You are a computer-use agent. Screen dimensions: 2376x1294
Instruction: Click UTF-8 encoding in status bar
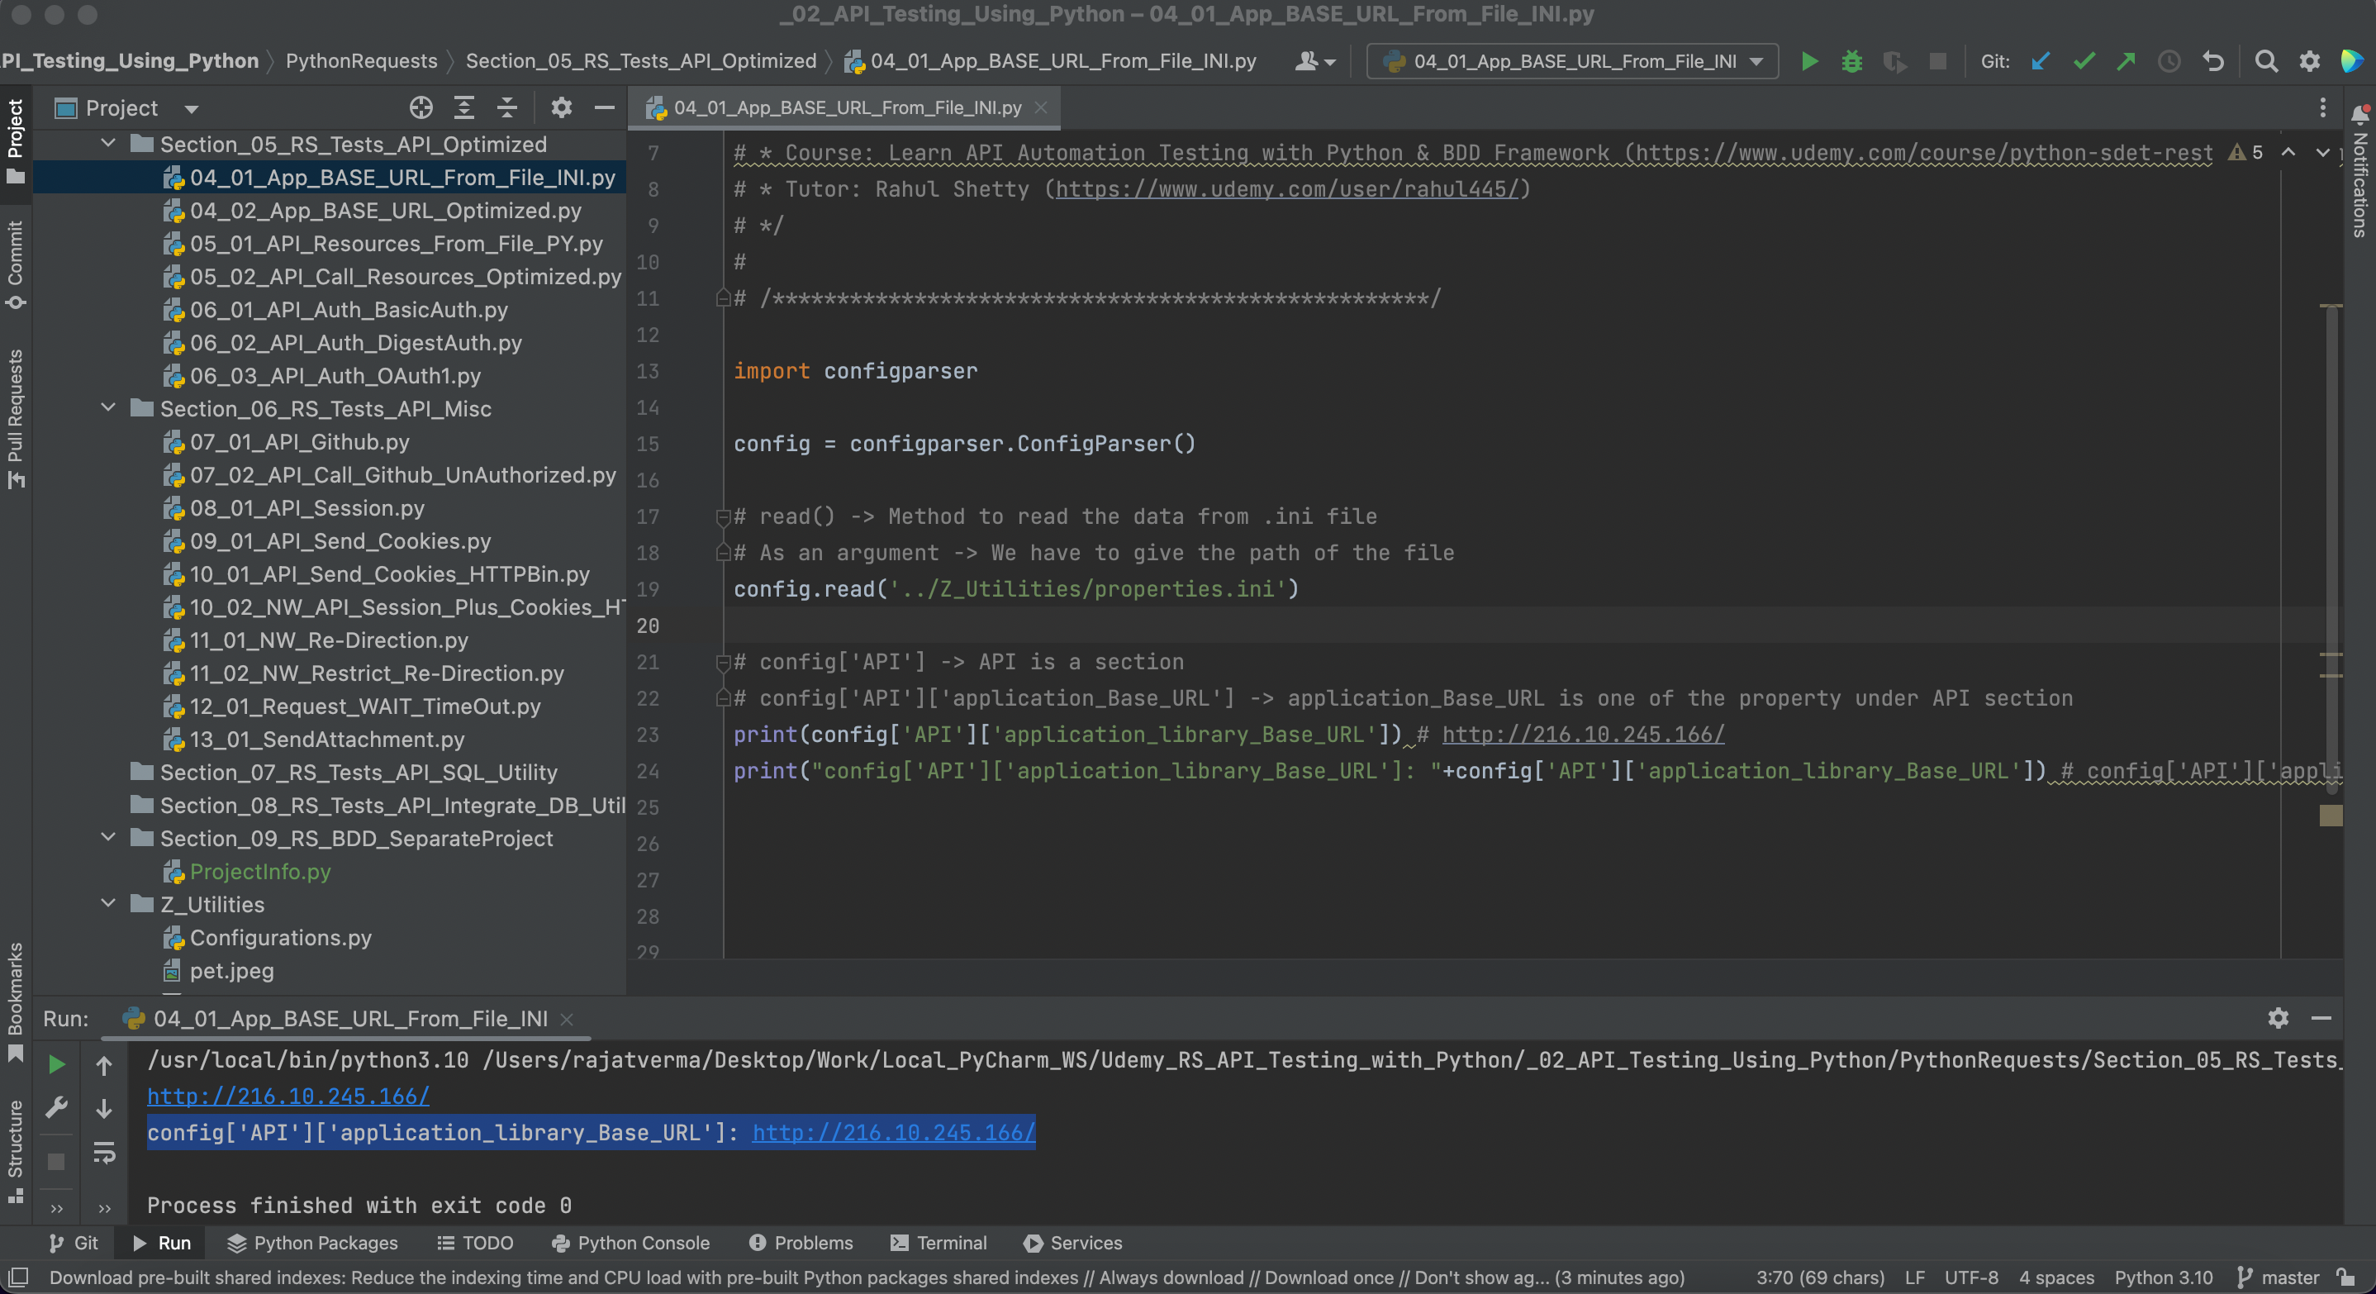(1971, 1277)
